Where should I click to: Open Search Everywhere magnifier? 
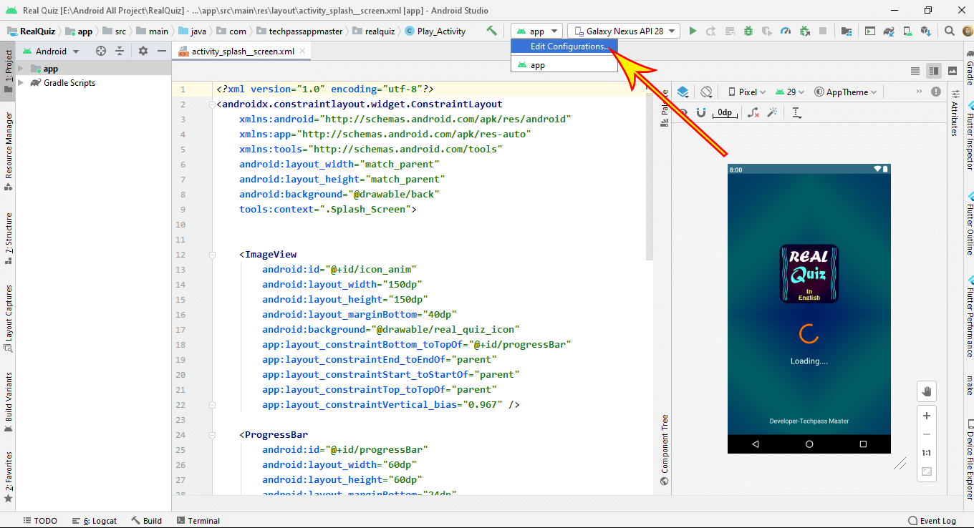(x=949, y=31)
